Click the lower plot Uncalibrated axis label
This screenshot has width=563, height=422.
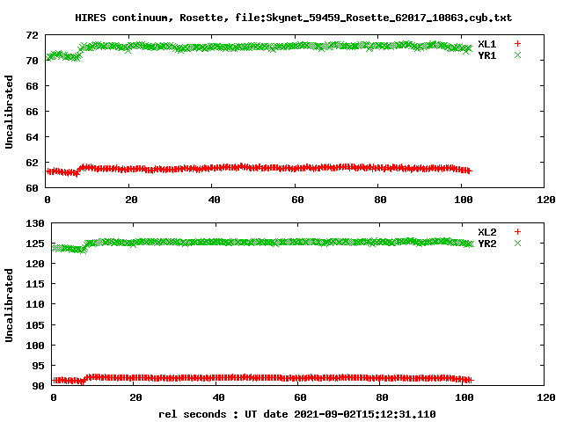coord(9,305)
